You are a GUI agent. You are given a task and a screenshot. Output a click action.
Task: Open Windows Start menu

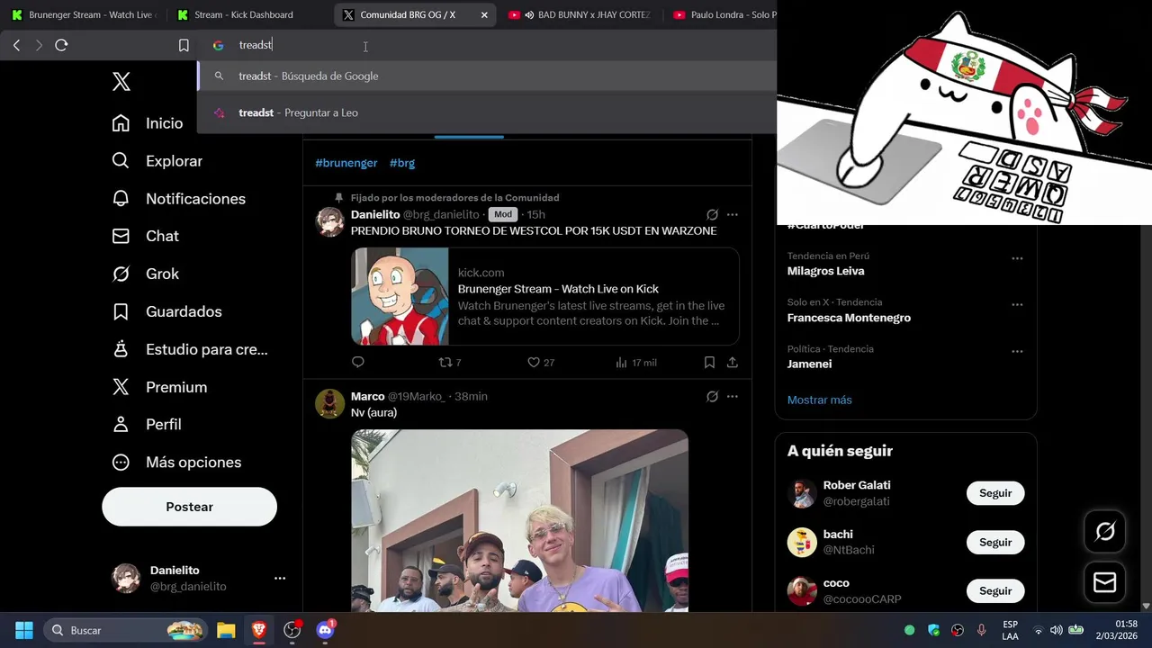[24, 630]
